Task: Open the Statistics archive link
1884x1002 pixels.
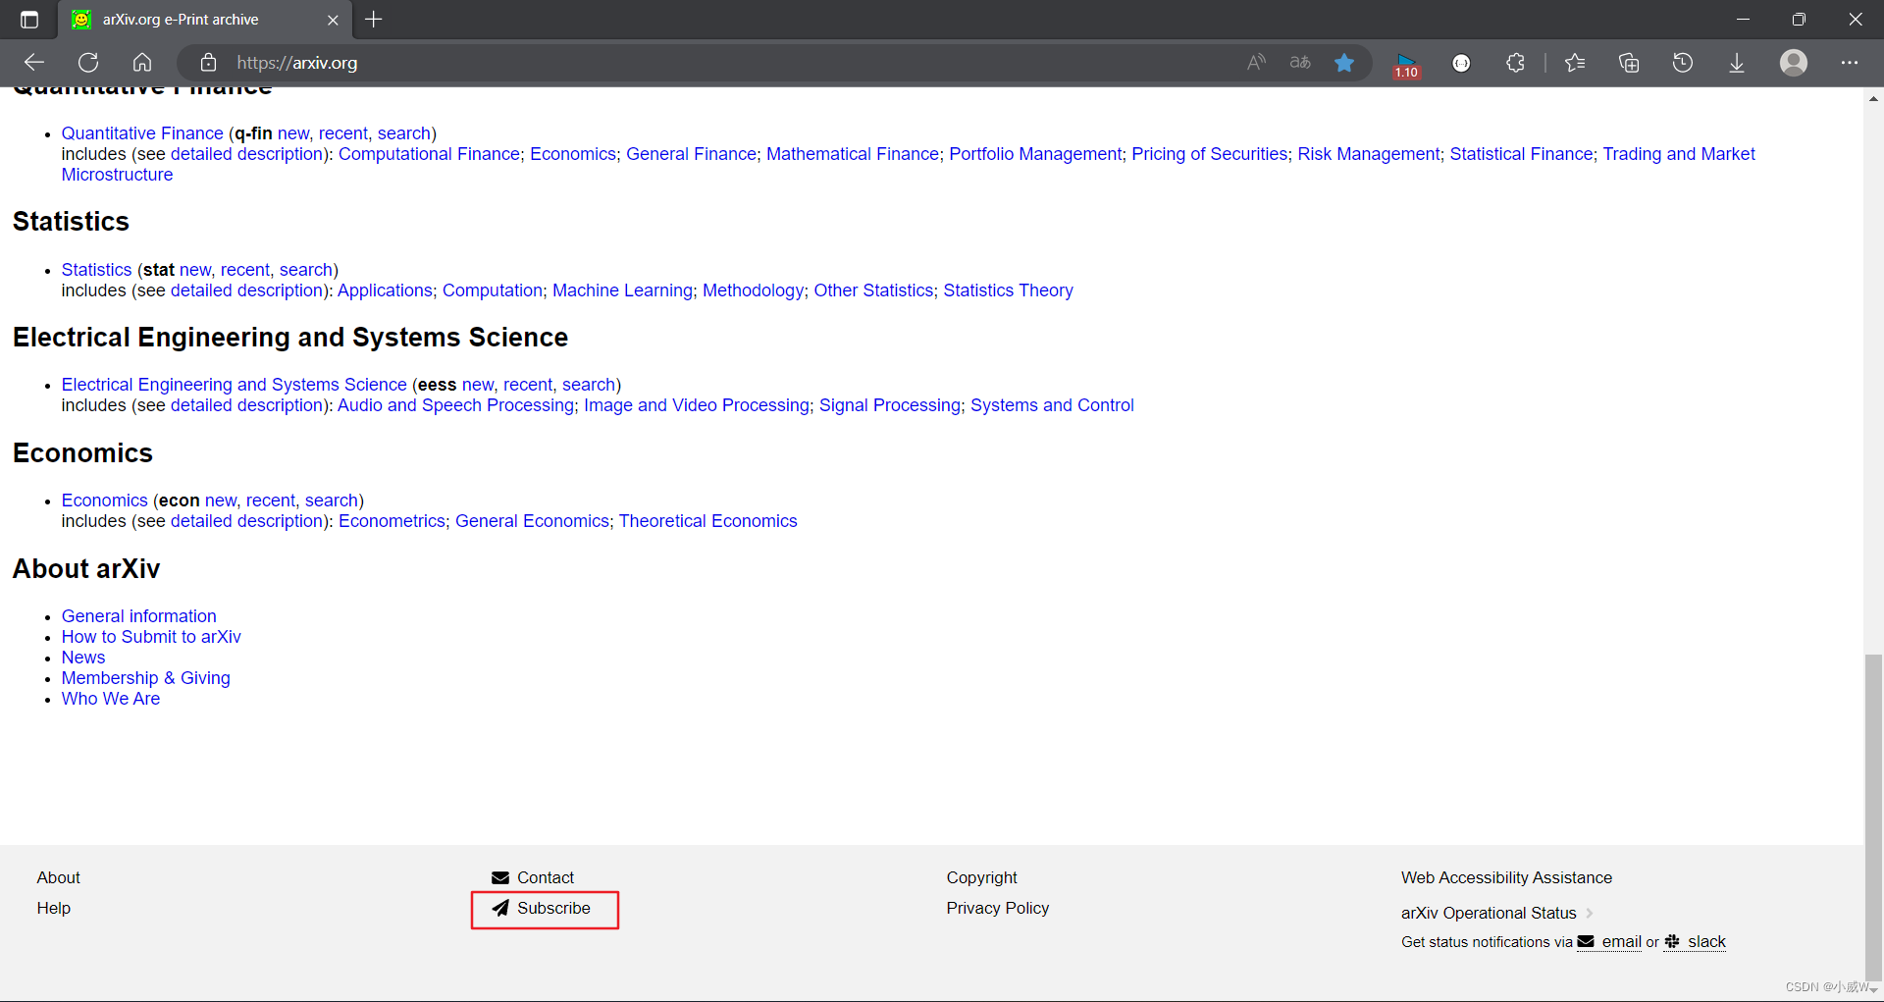Action: [96, 270]
